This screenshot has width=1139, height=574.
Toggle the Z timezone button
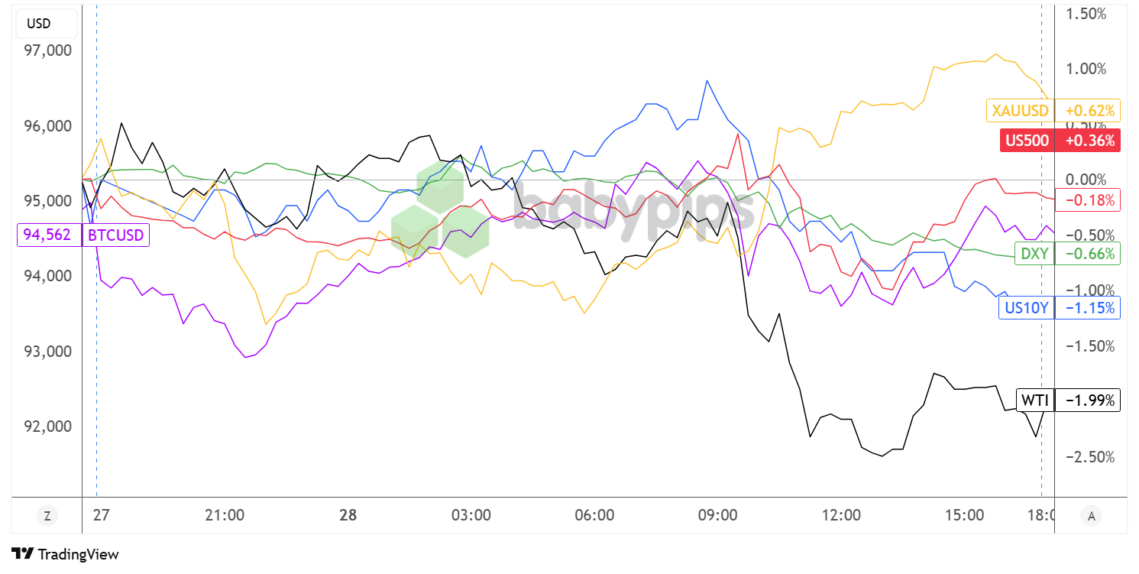pyautogui.click(x=47, y=516)
